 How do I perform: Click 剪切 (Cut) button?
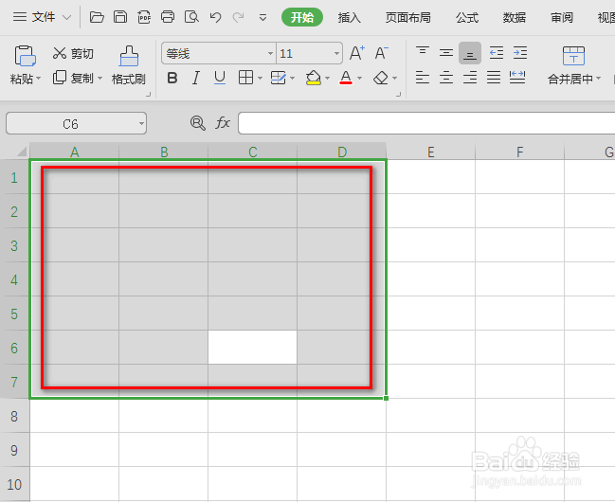coord(73,53)
